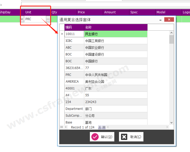
Task: Jump to last record in navigator
Action: pos(104,127)
